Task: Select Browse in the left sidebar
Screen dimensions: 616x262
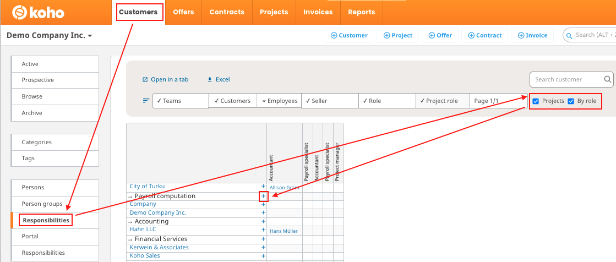Action: point(55,97)
